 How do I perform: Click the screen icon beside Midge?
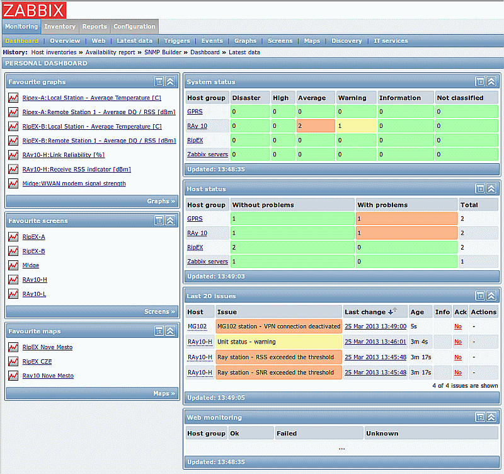pos(13,265)
